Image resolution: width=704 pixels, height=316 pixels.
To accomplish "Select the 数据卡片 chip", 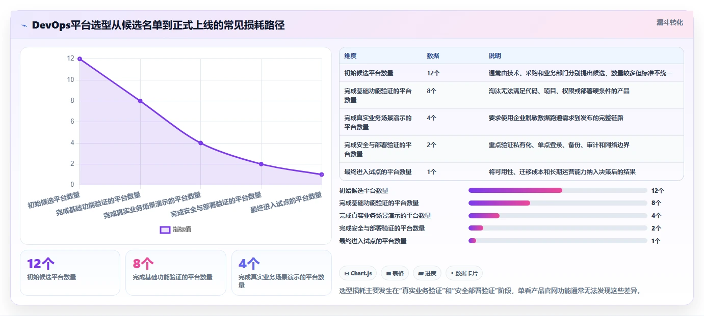I will click(464, 273).
